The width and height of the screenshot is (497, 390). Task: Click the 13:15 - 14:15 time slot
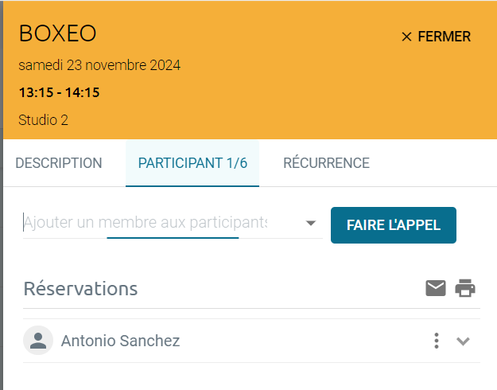click(x=60, y=92)
